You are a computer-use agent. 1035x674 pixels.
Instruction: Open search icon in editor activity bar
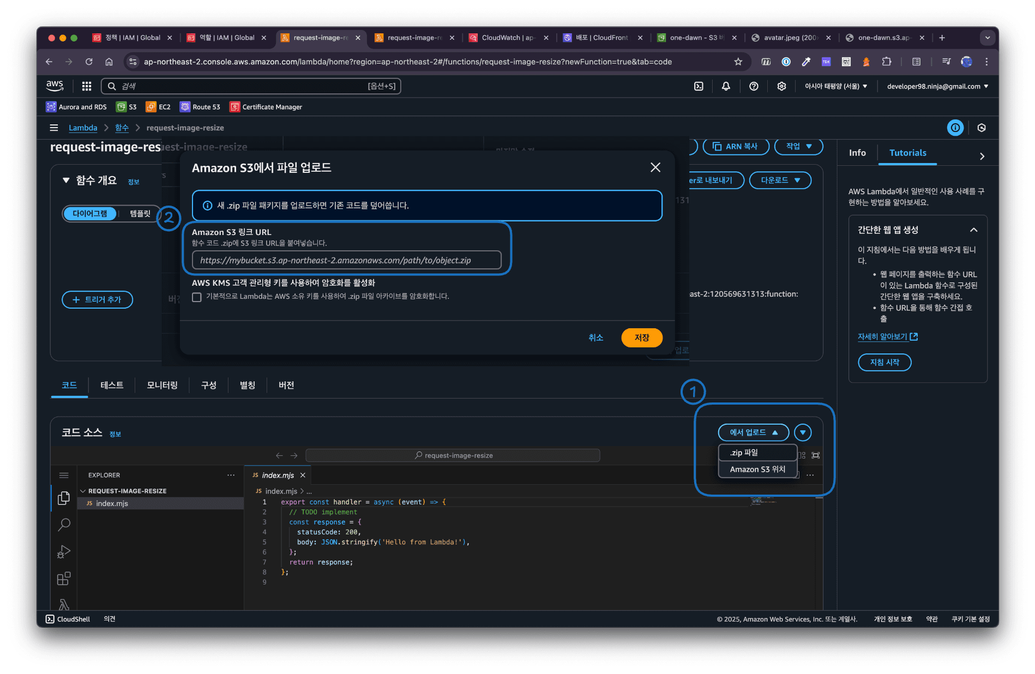click(64, 525)
